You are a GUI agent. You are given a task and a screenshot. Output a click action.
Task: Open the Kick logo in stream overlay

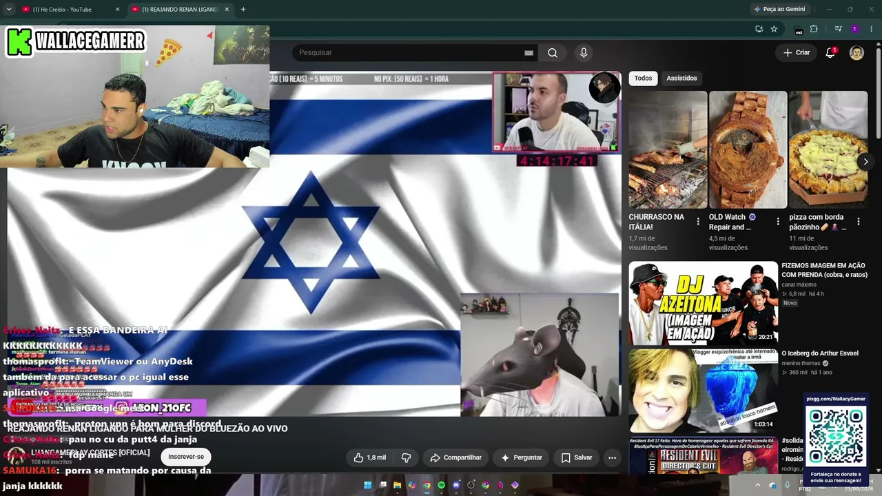coord(19,43)
